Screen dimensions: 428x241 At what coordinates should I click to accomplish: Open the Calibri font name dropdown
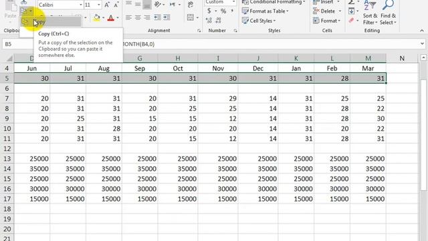tap(80, 5)
